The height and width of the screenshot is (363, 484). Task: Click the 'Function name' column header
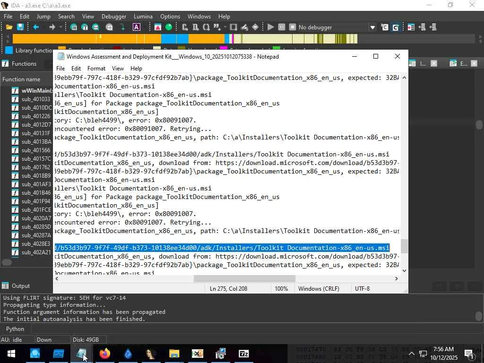point(21,79)
